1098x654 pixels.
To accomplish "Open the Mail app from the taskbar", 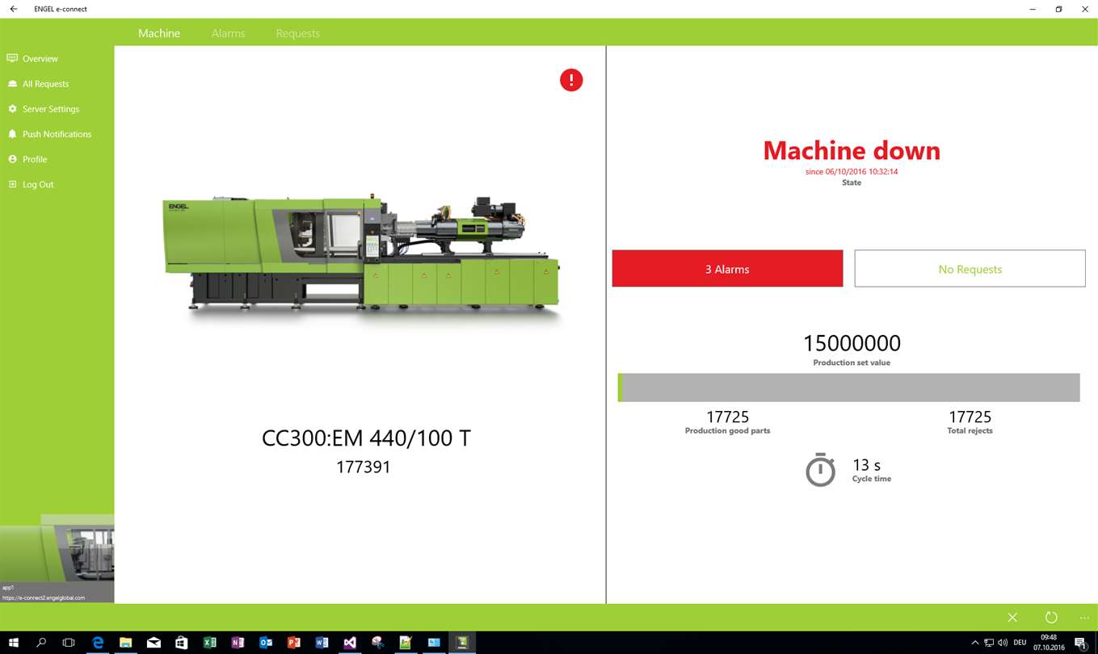I will 154,643.
